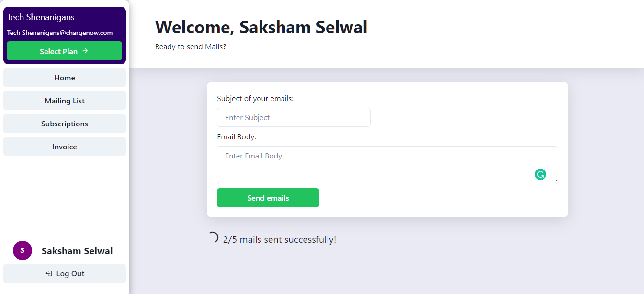
Task: Click into the Email Body text area
Action: click(x=373, y=165)
